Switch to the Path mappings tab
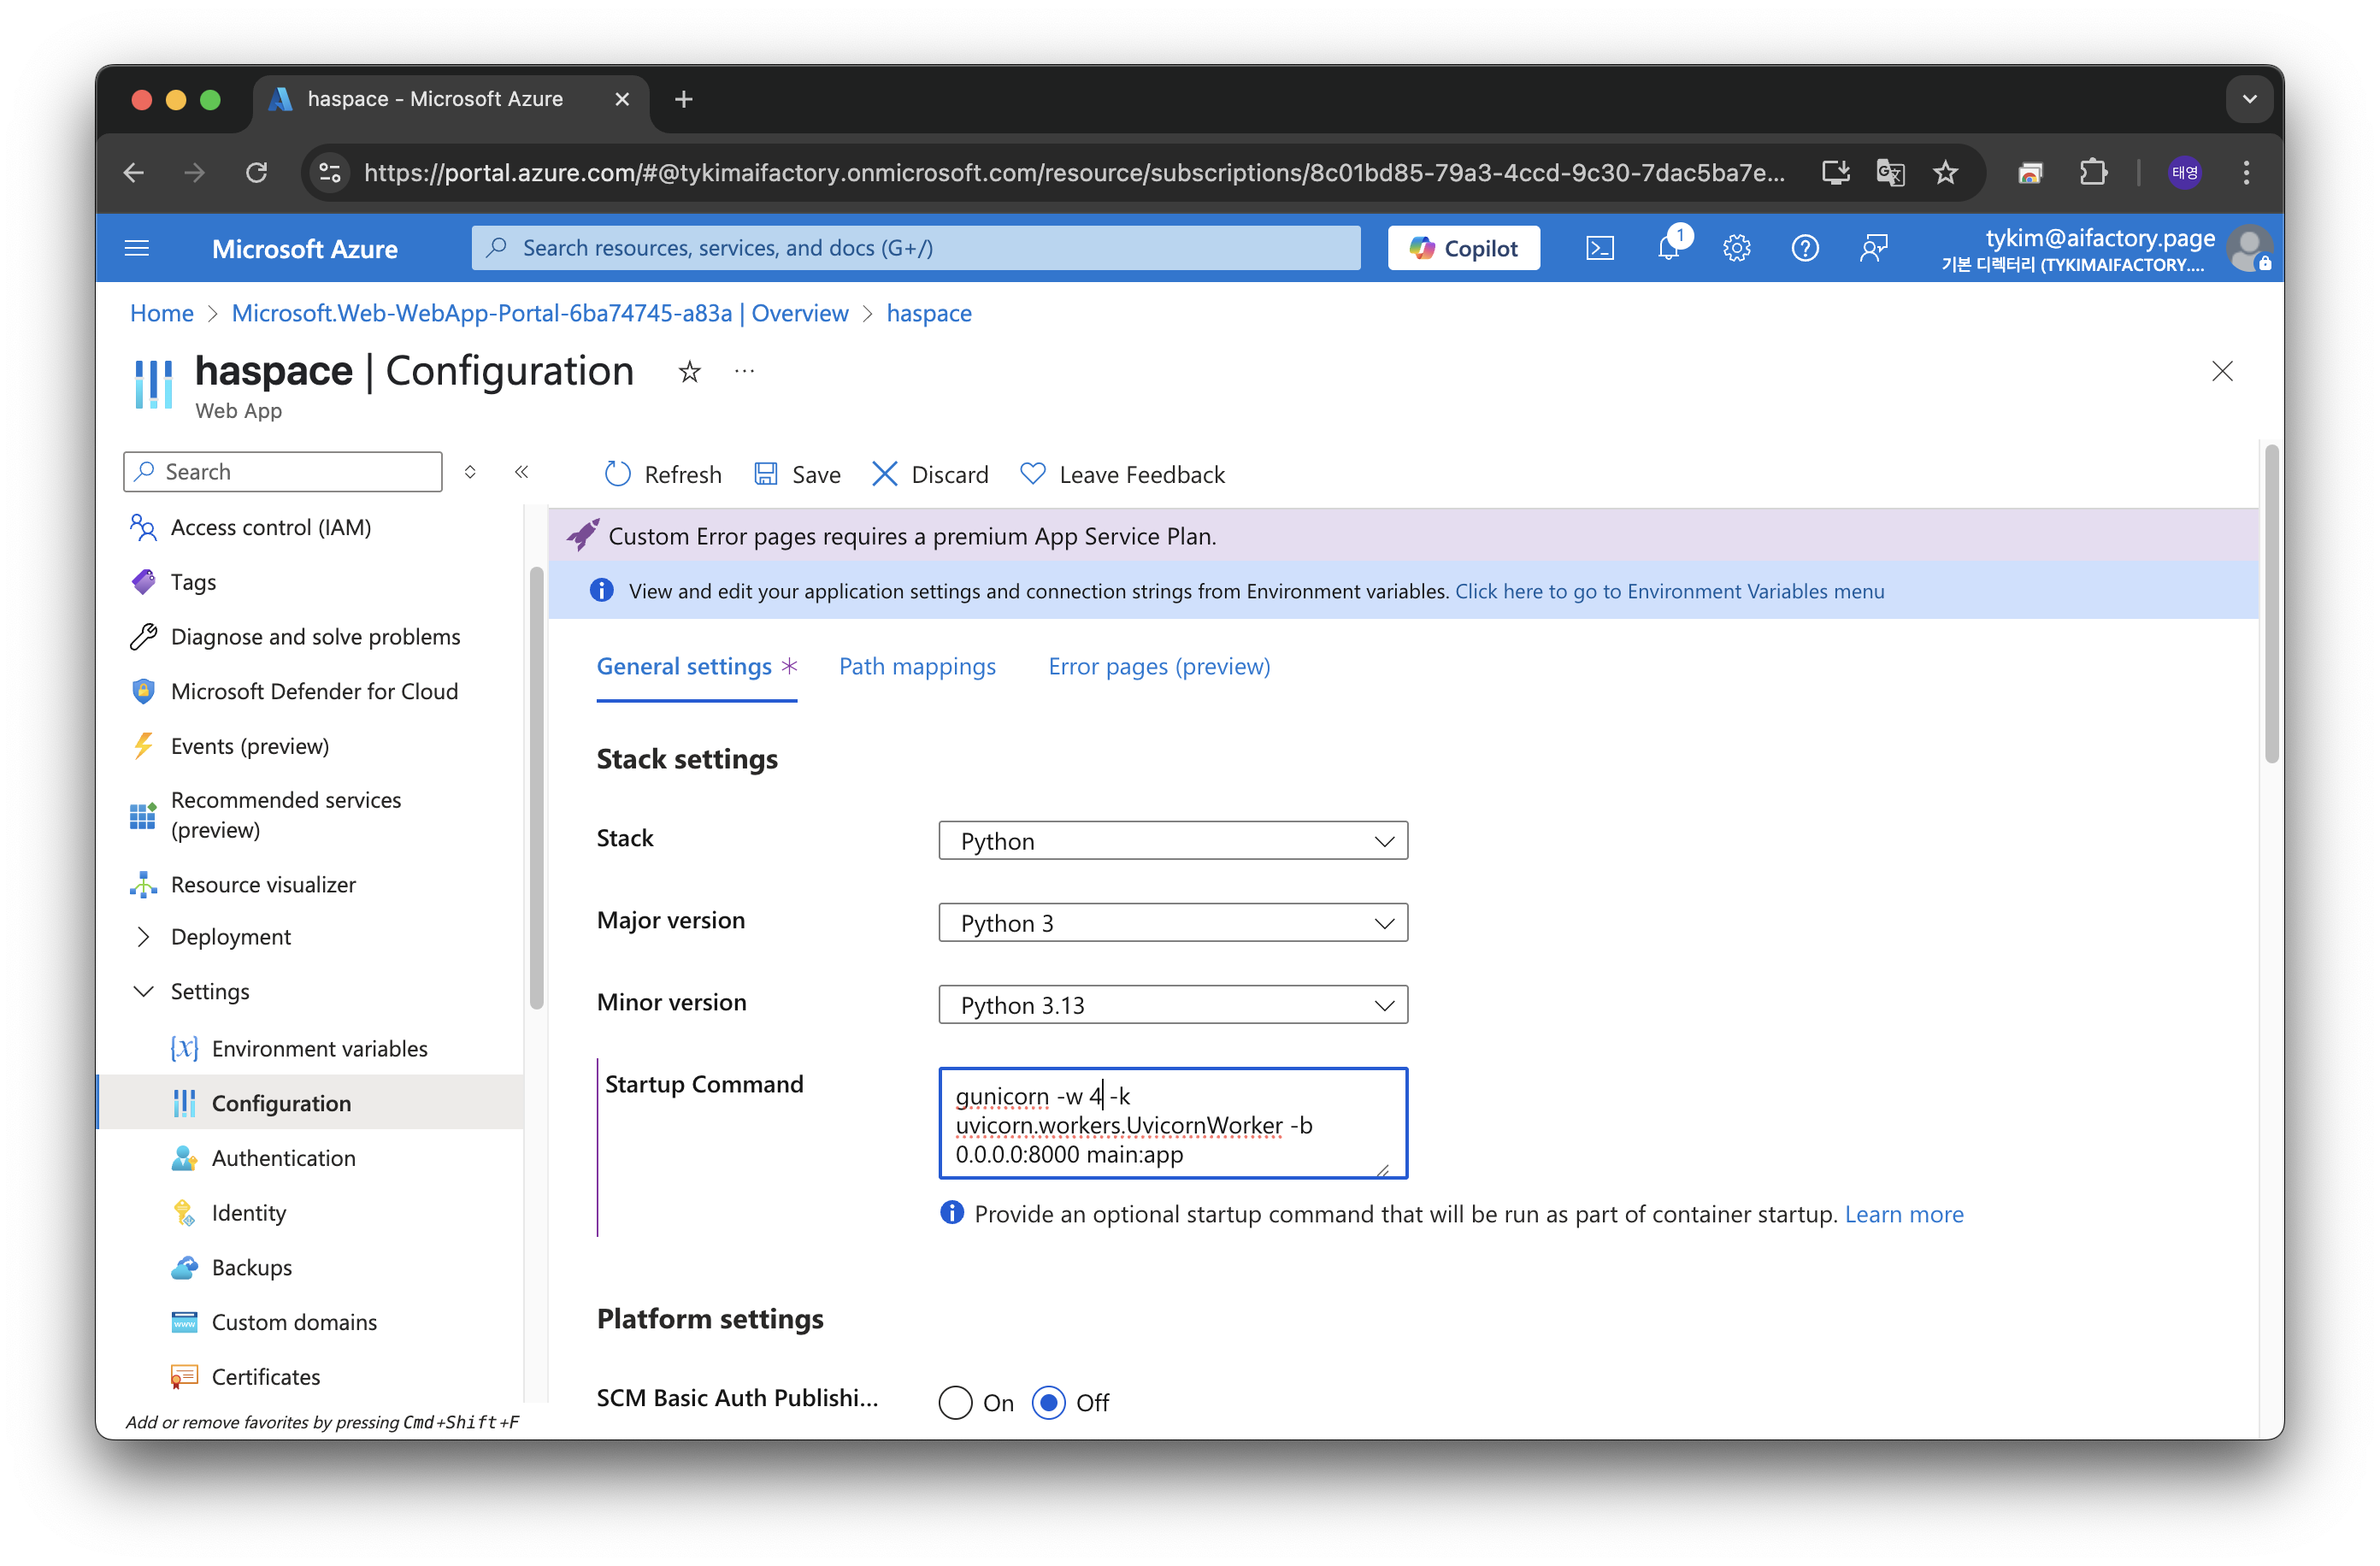The image size is (2380, 1566). [x=916, y=666]
